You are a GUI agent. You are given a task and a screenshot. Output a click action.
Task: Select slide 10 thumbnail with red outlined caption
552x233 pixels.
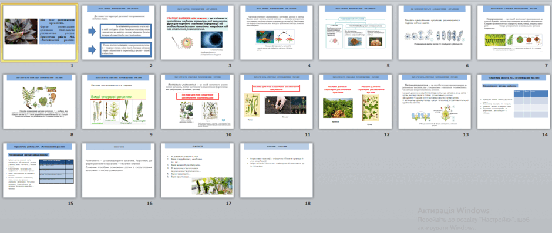click(x=197, y=102)
